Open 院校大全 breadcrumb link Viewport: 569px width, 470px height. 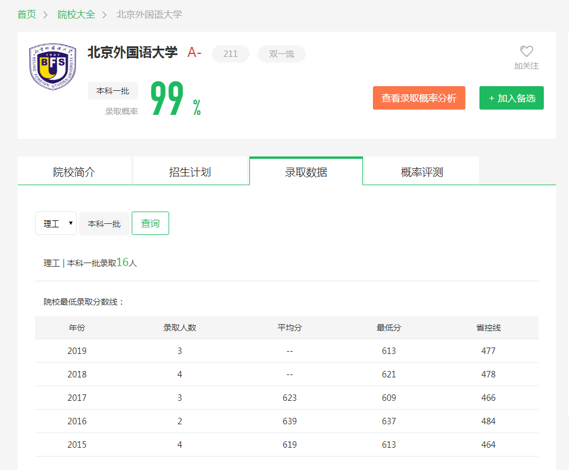[76, 15]
